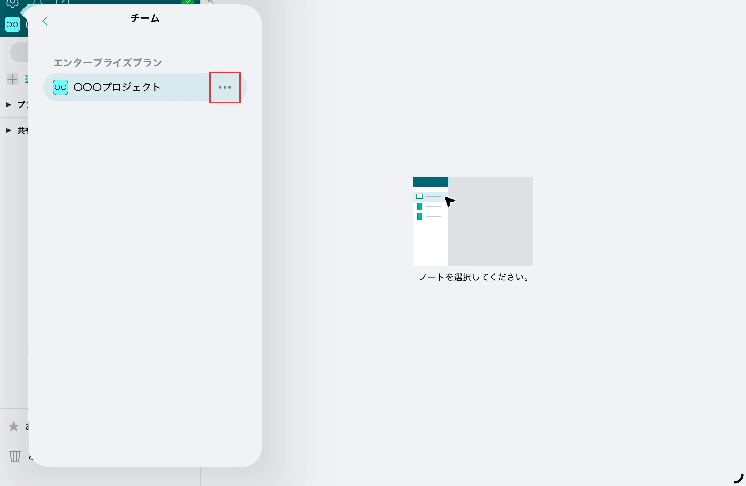Click the 〇〇〇プロジェクト team avatar icon
Viewport: 746px width, 486px height.
coord(60,87)
